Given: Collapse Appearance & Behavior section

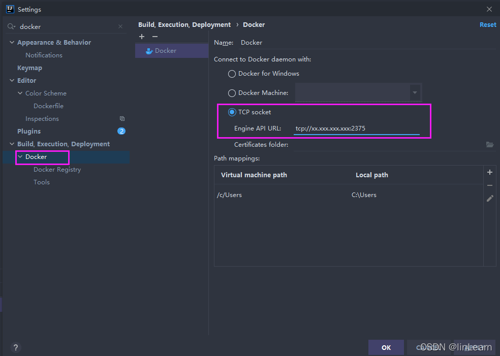Looking at the screenshot, I should [12, 42].
